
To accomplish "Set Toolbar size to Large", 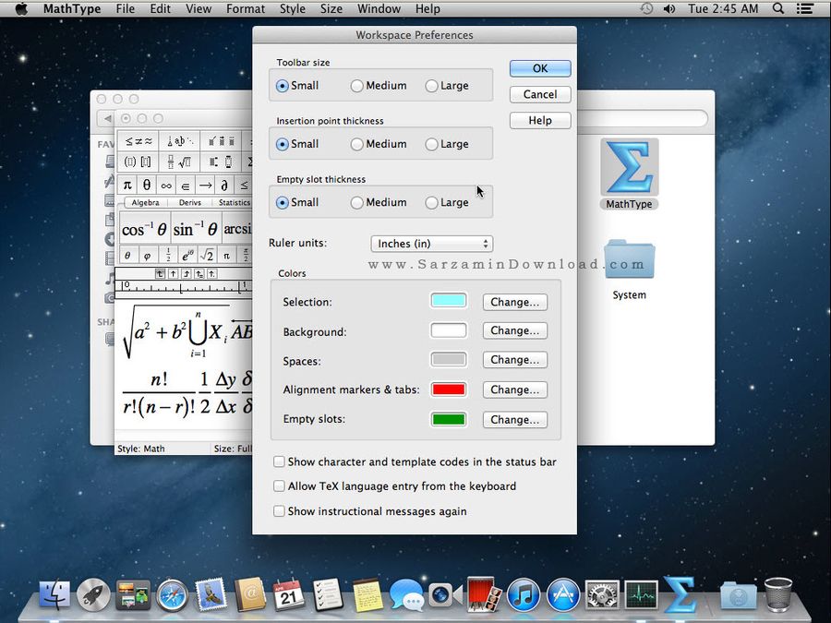I will tap(447, 85).
